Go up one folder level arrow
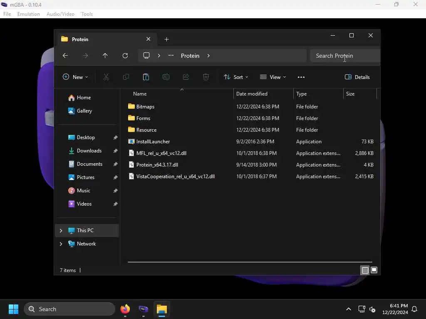The width and height of the screenshot is (426, 319). [x=105, y=56]
